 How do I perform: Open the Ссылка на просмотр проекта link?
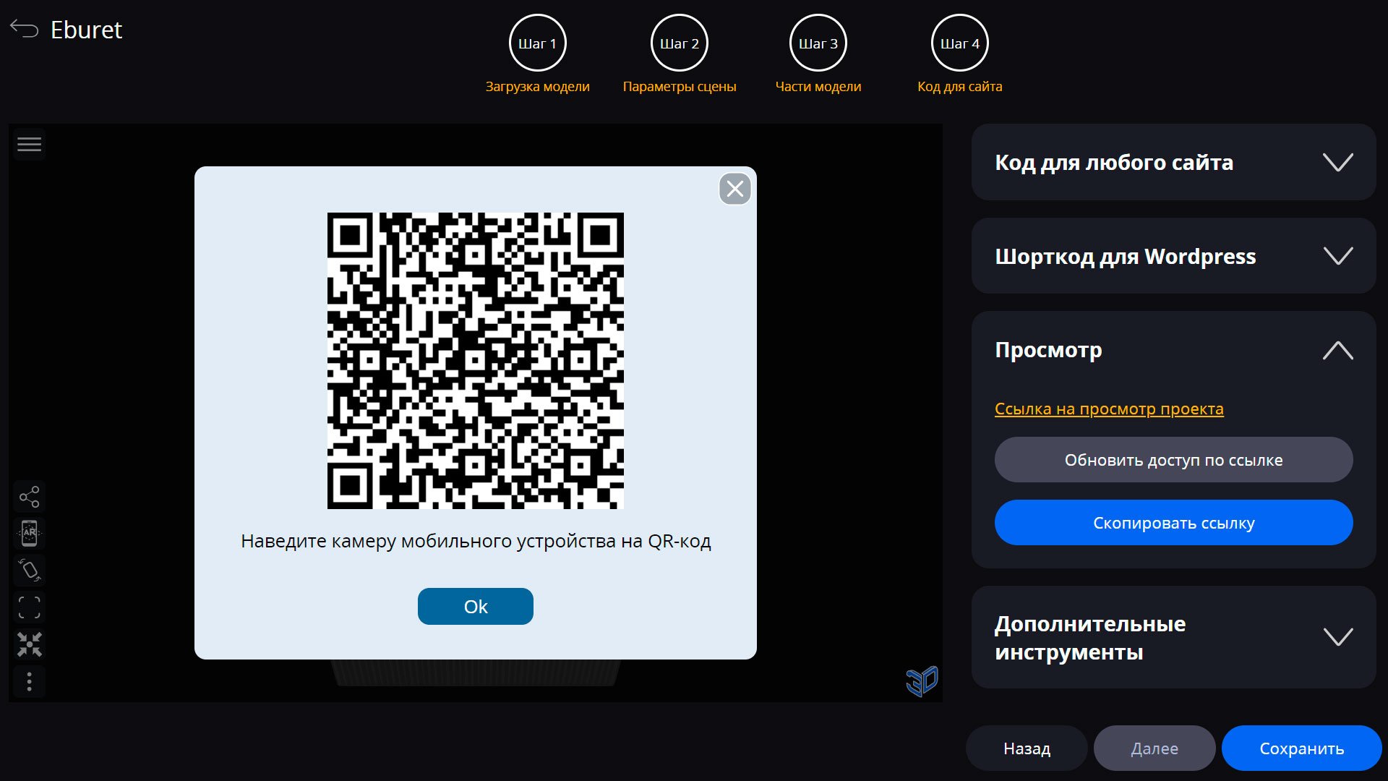coord(1108,409)
